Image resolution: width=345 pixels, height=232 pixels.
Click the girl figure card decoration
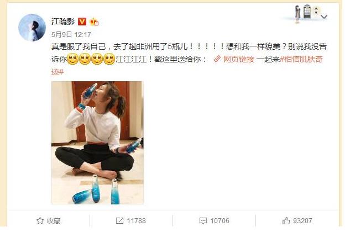click(x=297, y=14)
